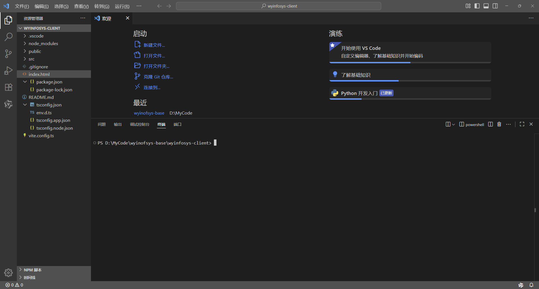
Task: Open the bottom-most activity bar extension icon
Action: point(8,104)
